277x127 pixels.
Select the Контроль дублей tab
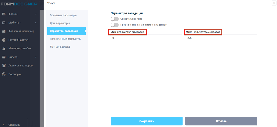click(x=60, y=47)
